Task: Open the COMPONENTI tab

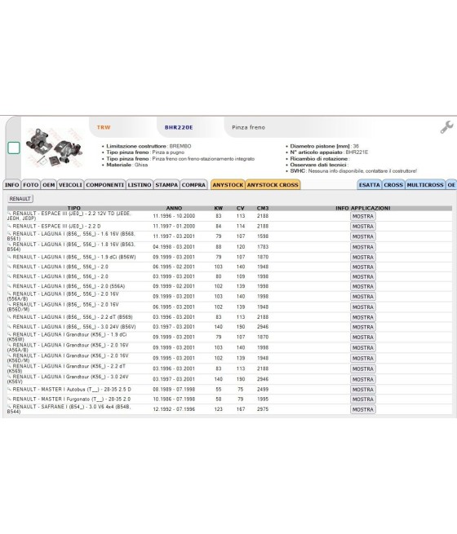Action: (105, 184)
